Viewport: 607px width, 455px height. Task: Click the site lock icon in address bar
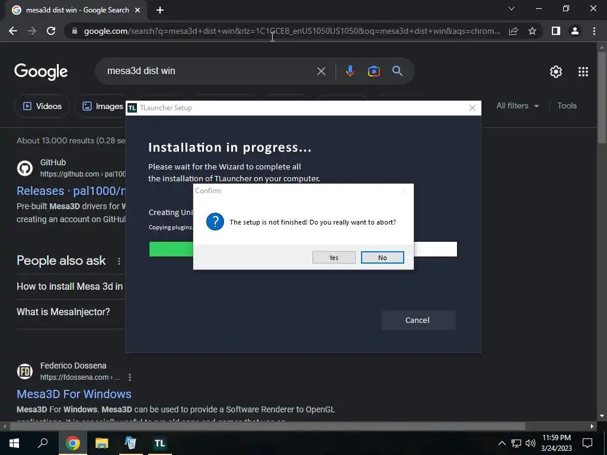pyautogui.click(x=75, y=31)
